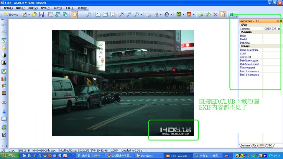The height and width of the screenshot is (159, 283).
Task: Open the speaker audio dropdown arrow
Action: [x=171, y=15]
